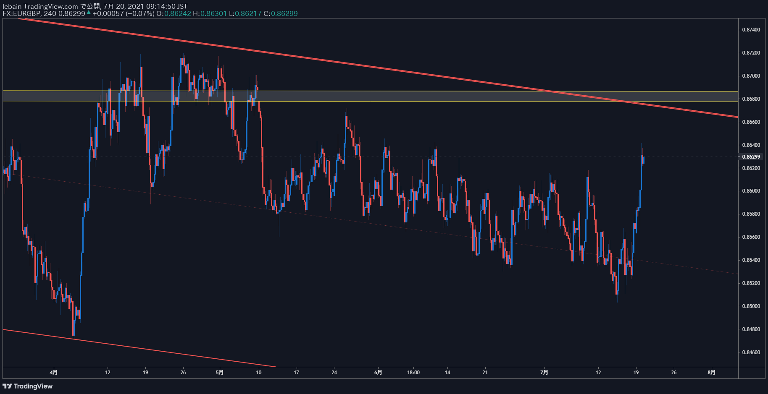Viewport: 768px width, 394px height.
Task: Click the 0.86400 price axis label
Action: point(751,145)
